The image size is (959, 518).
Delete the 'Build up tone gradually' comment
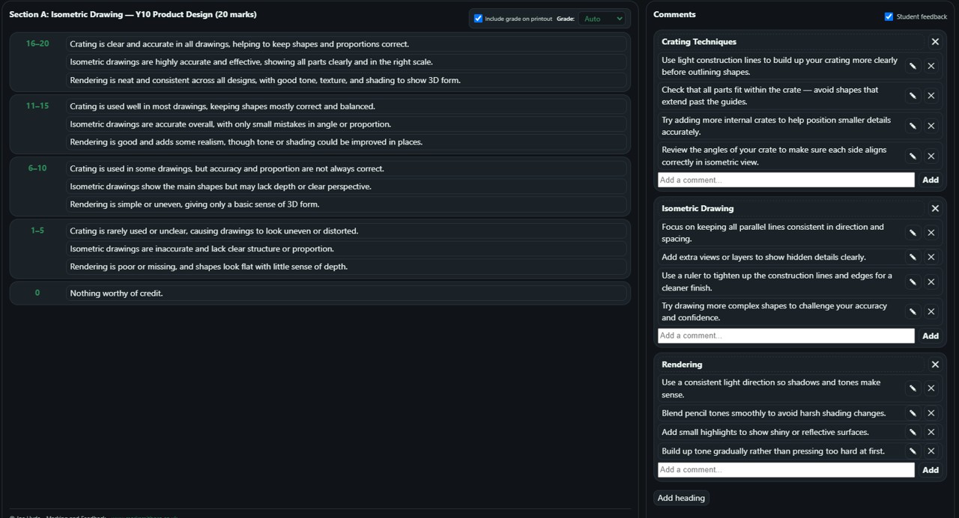click(x=931, y=451)
